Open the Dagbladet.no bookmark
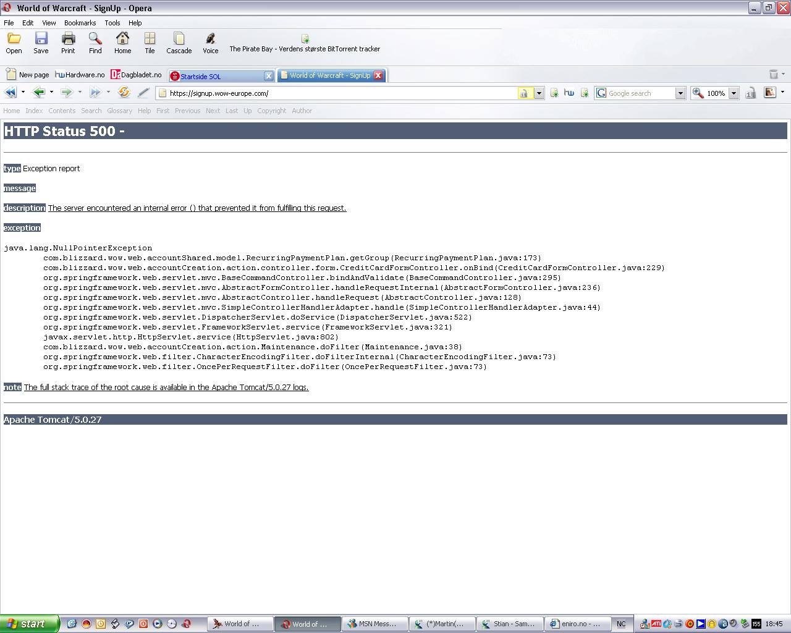The image size is (791, 633). [x=136, y=75]
